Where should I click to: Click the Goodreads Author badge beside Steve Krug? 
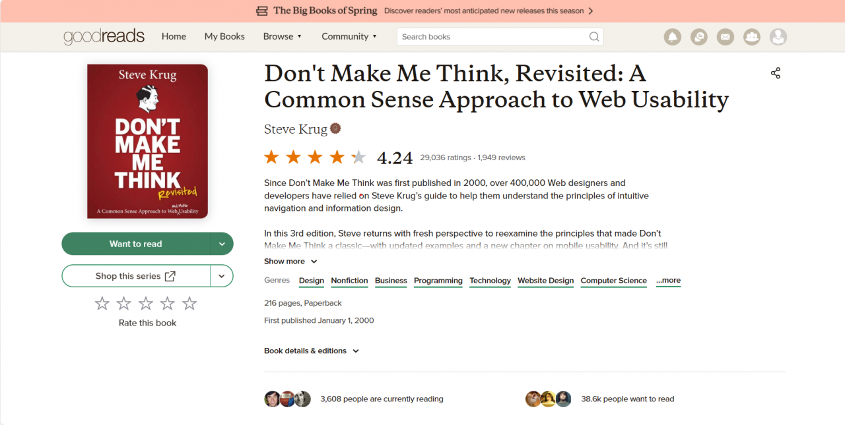pos(335,128)
